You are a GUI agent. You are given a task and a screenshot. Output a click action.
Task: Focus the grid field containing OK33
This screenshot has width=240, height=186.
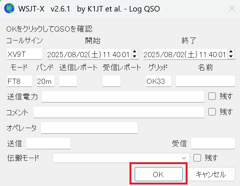159,81
